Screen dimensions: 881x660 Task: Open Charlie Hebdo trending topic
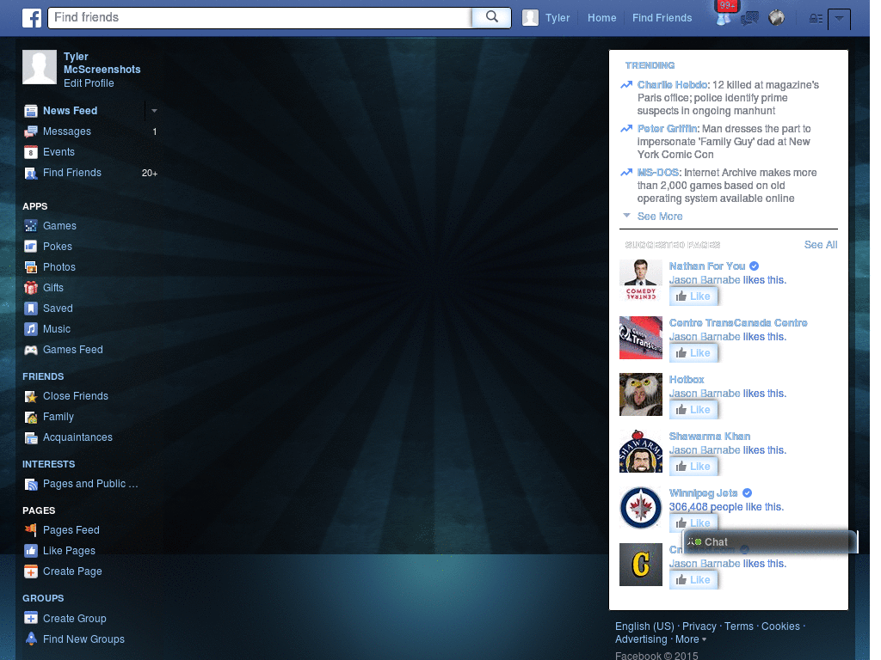click(x=672, y=85)
